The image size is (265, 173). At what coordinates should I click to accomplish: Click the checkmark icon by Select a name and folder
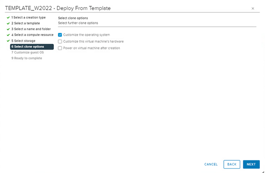click(x=8, y=29)
